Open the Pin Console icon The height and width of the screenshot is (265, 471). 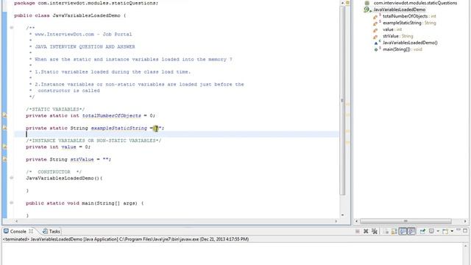pyautogui.click(x=422, y=231)
